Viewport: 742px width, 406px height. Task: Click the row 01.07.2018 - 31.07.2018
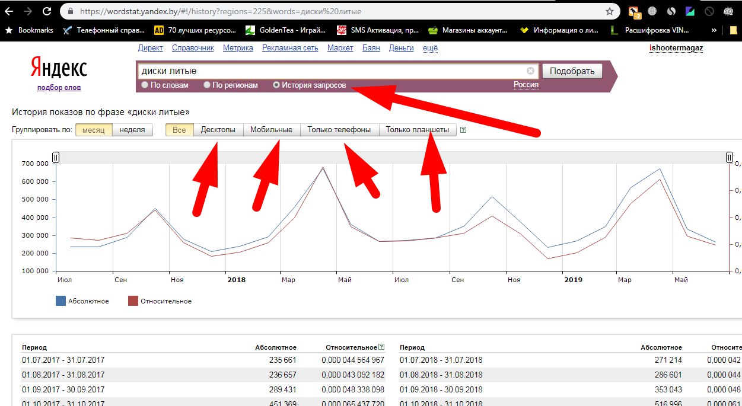[569, 360]
